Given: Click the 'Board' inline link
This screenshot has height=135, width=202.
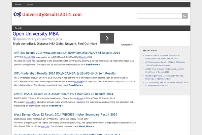Looking at the screenshot, I should [80, 99].
